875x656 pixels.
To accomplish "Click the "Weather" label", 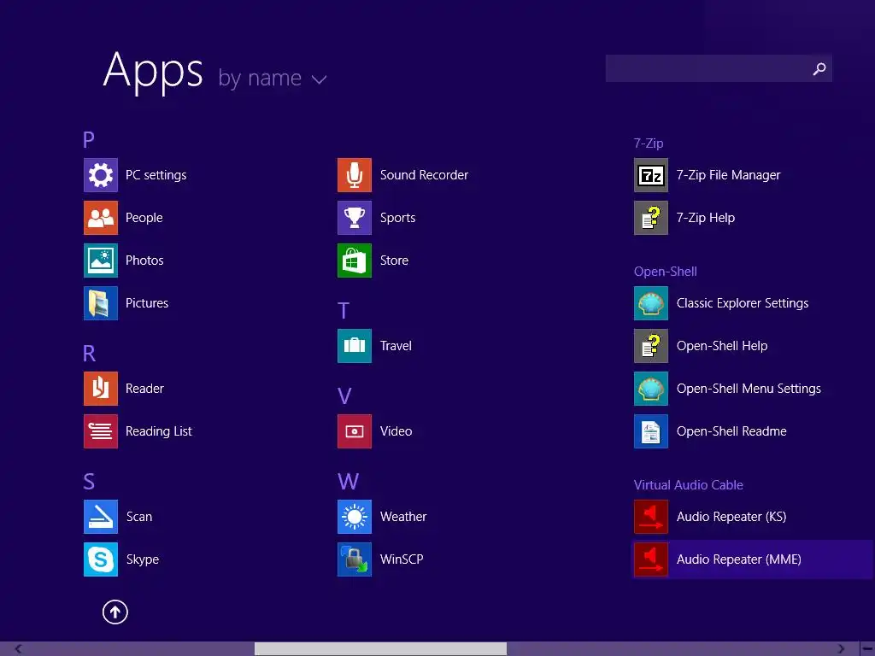I will (x=403, y=517).
